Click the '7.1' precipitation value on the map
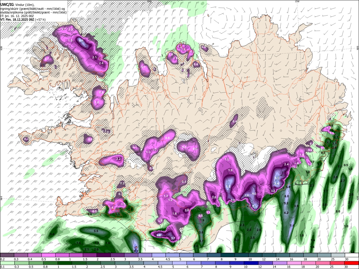 [292, 226]
